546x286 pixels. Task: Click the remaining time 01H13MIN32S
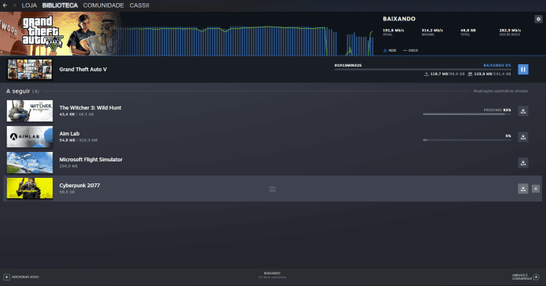pos(348,65)
